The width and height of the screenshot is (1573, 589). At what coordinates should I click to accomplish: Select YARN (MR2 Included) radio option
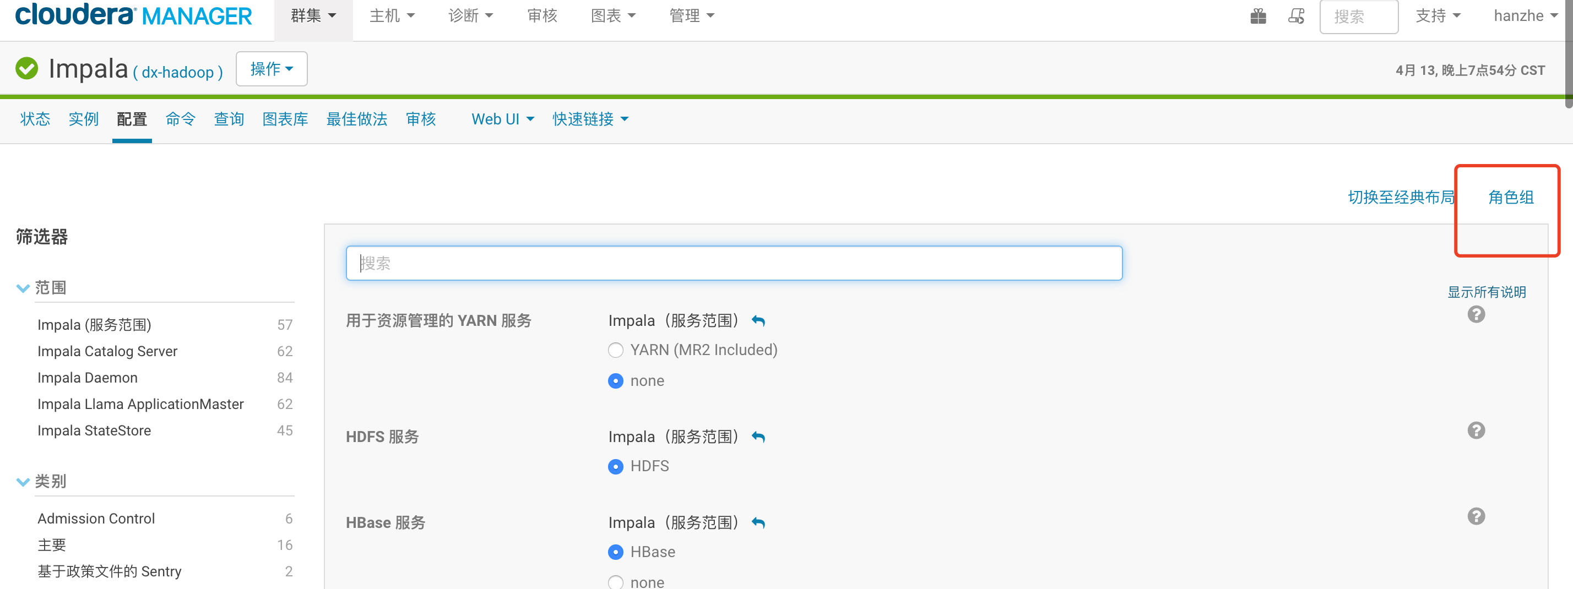616,350
